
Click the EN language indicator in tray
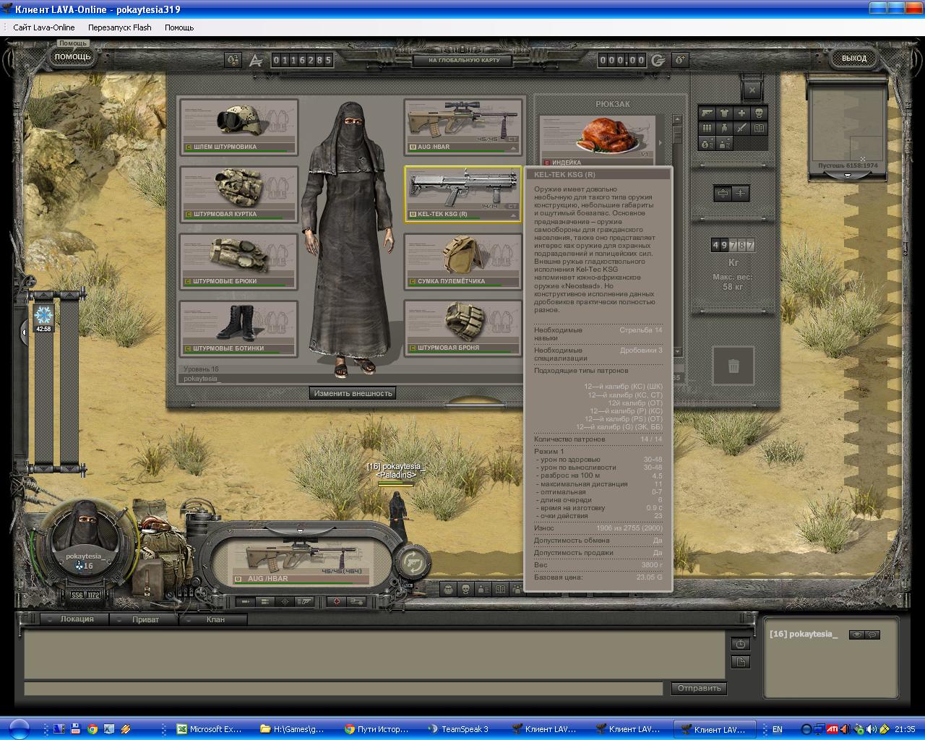pyautogui.click(x=778, y=729)
